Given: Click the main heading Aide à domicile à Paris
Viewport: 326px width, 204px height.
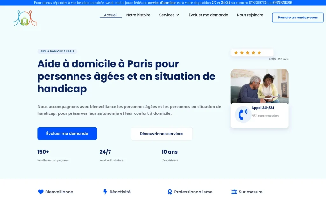Looking at the screenshot, I should (x=126, y=76).
